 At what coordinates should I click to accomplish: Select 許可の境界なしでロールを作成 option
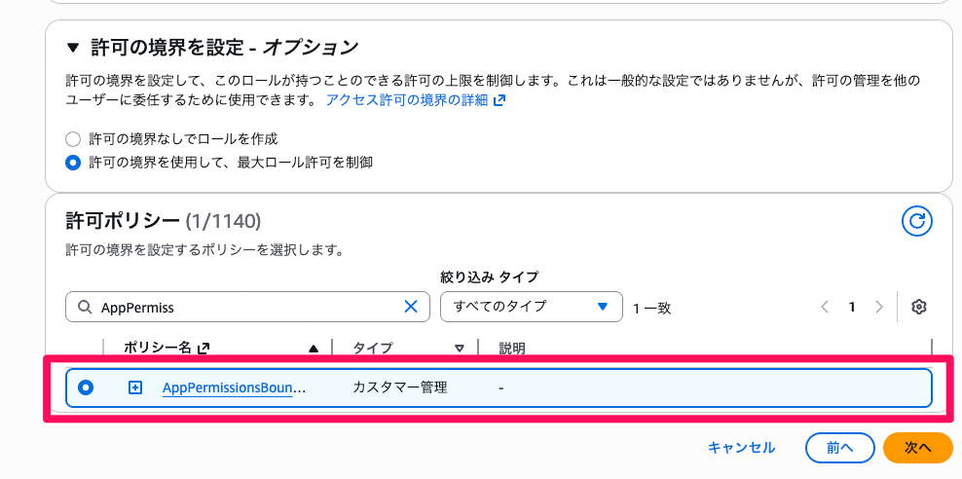coord(73,138)
